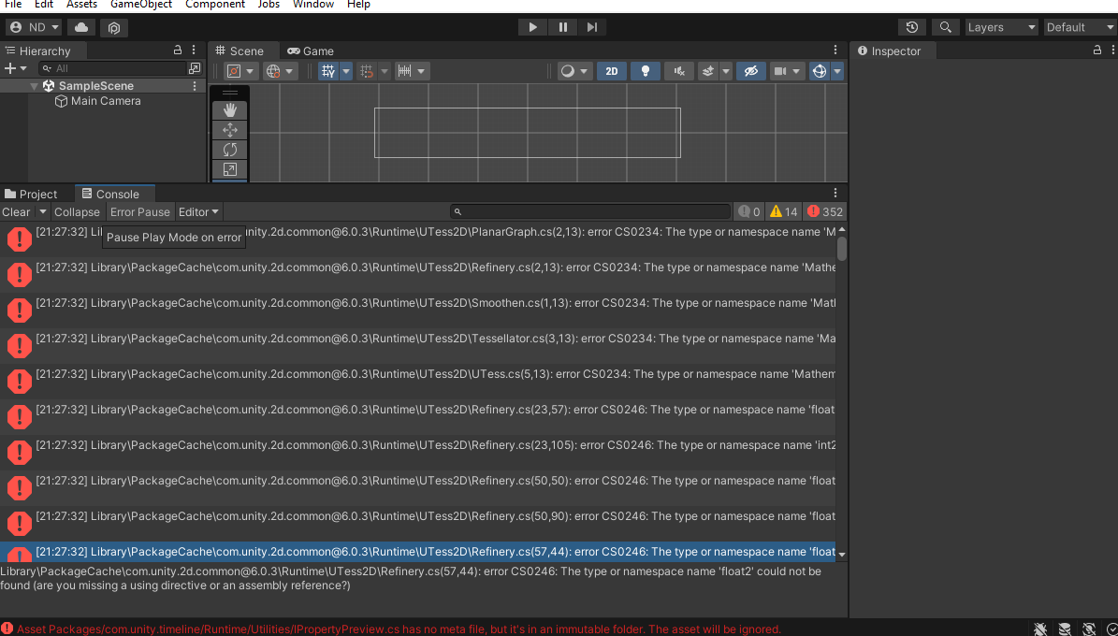Open the Scene view more options menu
This screenshot has height=636, width=1118.
click(835, 51)
